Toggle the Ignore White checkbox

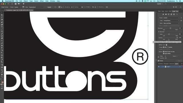pyautogui.click(x=164, y=54)
